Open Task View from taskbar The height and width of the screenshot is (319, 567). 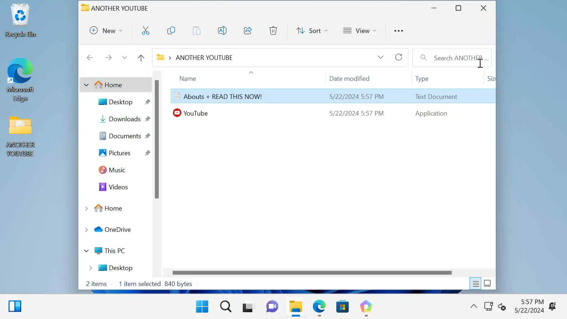[x=248, y=307]
